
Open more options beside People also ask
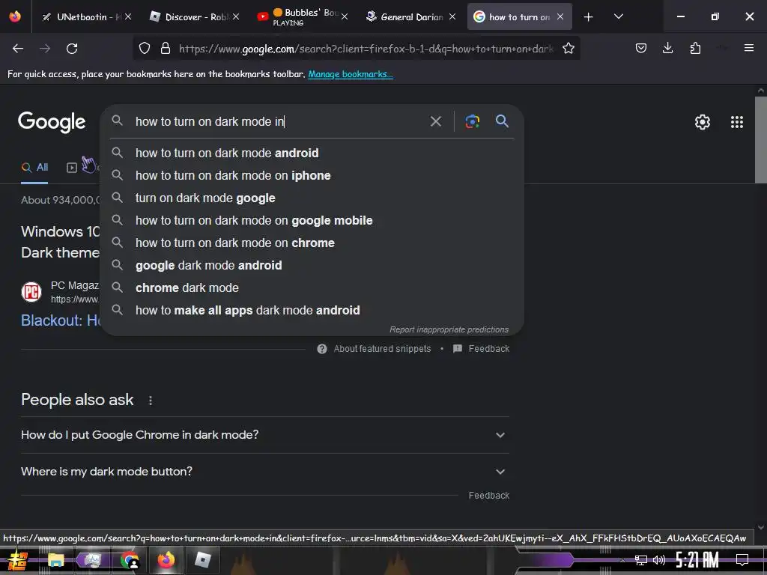pyautogui.click(x=151, y=401)
